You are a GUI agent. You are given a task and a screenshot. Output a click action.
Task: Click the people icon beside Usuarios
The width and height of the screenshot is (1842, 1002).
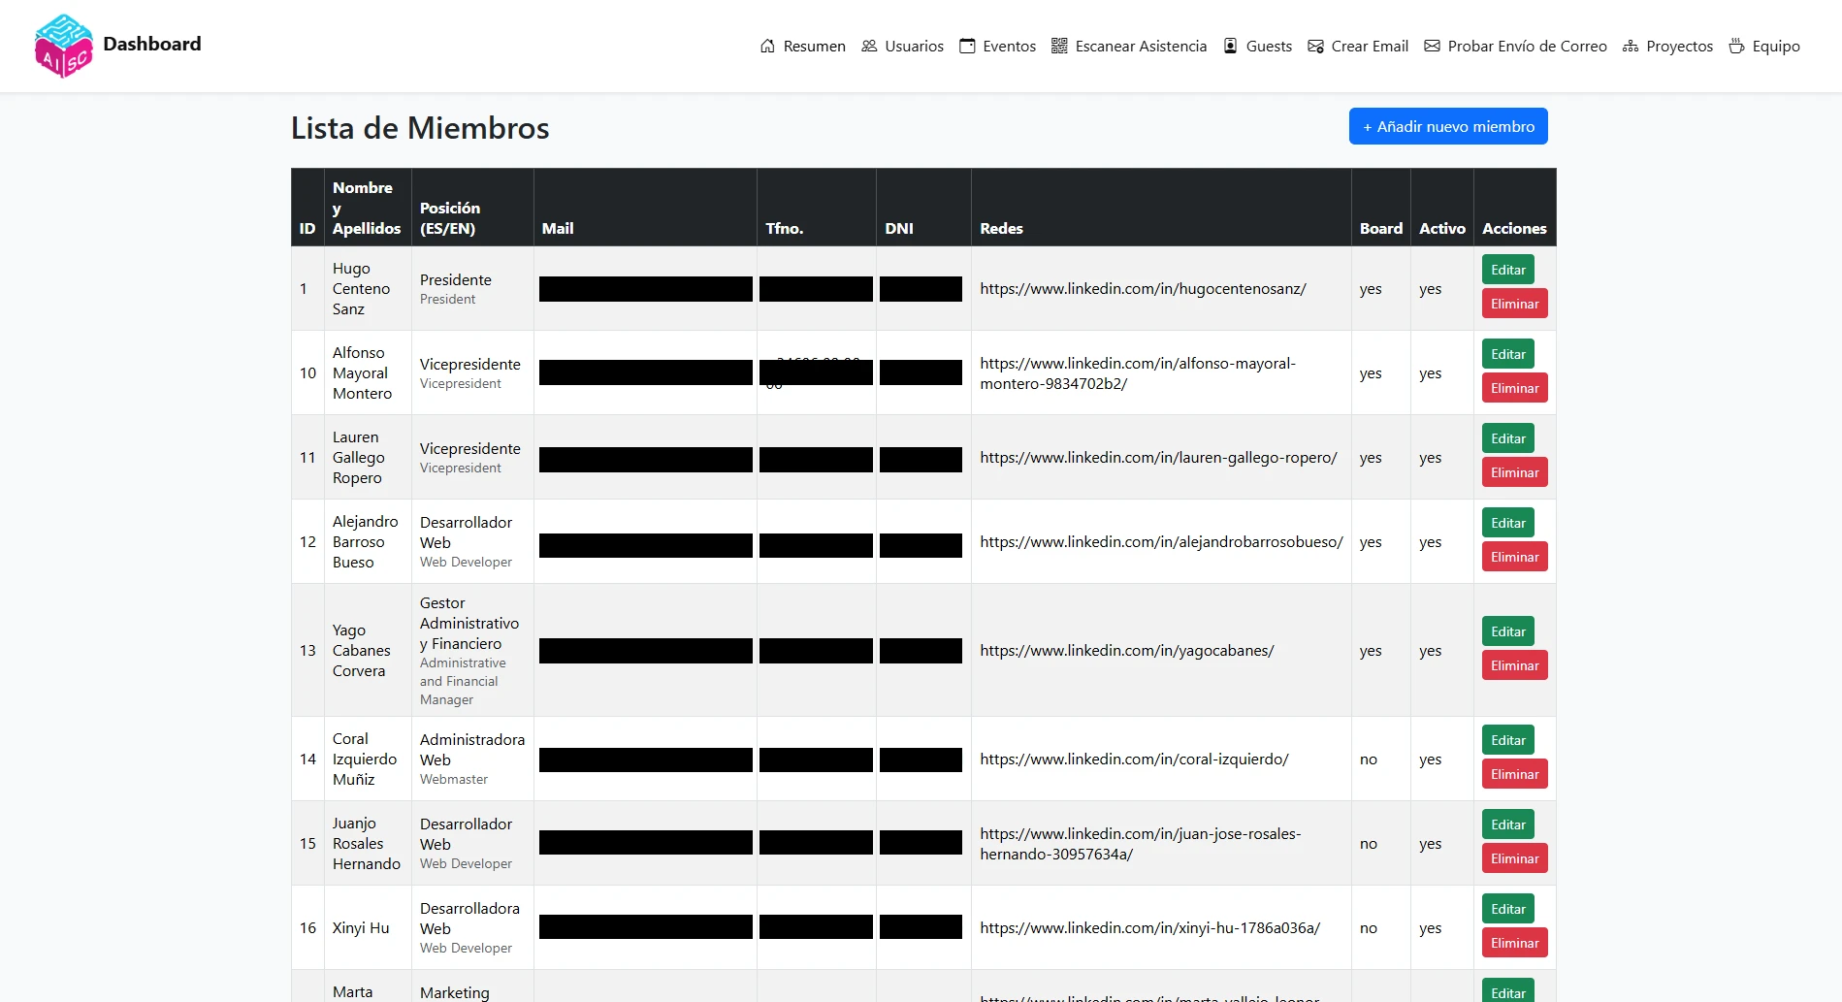[x=869, y=46]
